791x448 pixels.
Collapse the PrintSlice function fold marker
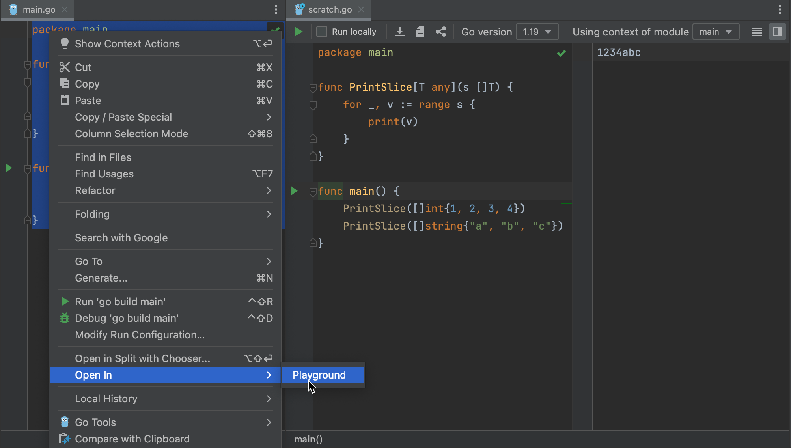click(313, 88)
